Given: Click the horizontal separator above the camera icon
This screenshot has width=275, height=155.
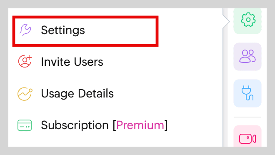Looking at the screenshot, I should (x=247, y=117).
